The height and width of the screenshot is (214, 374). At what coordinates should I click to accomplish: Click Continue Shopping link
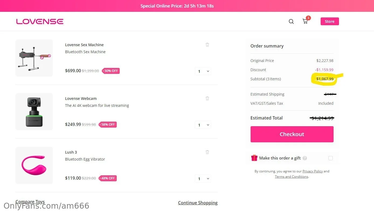coord(198,203)
